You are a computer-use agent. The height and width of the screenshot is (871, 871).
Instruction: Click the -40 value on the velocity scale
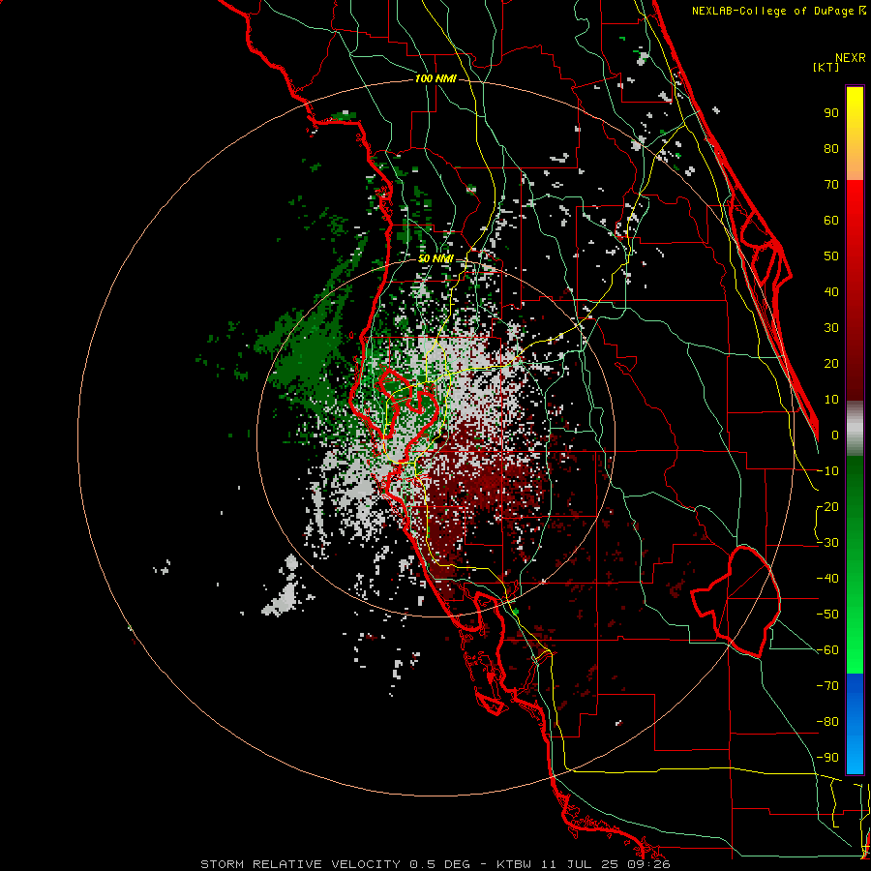[827, 579]
